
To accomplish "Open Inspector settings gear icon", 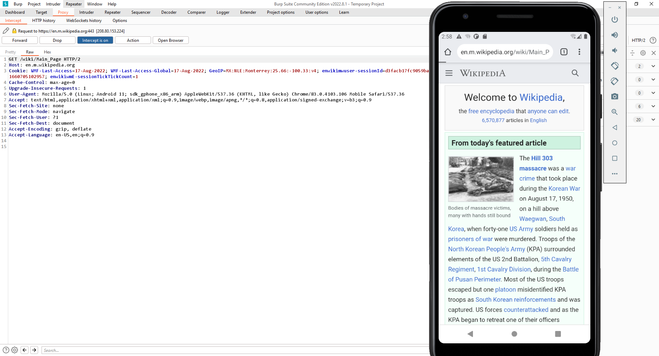I will click(643, 53).
